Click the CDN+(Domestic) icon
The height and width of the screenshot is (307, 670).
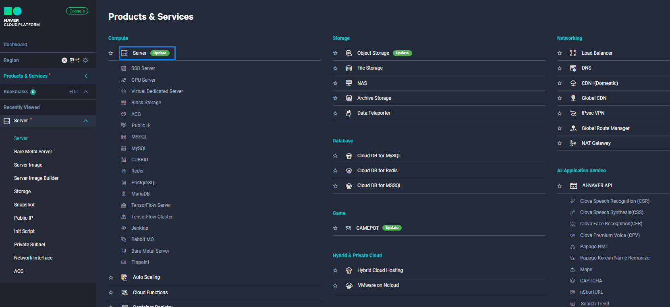coord(573,83)
